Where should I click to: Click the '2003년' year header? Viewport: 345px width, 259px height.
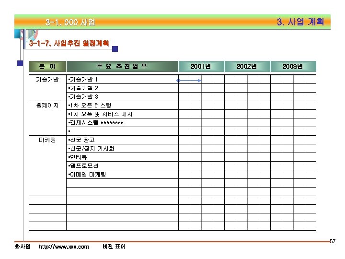(293, 66)
